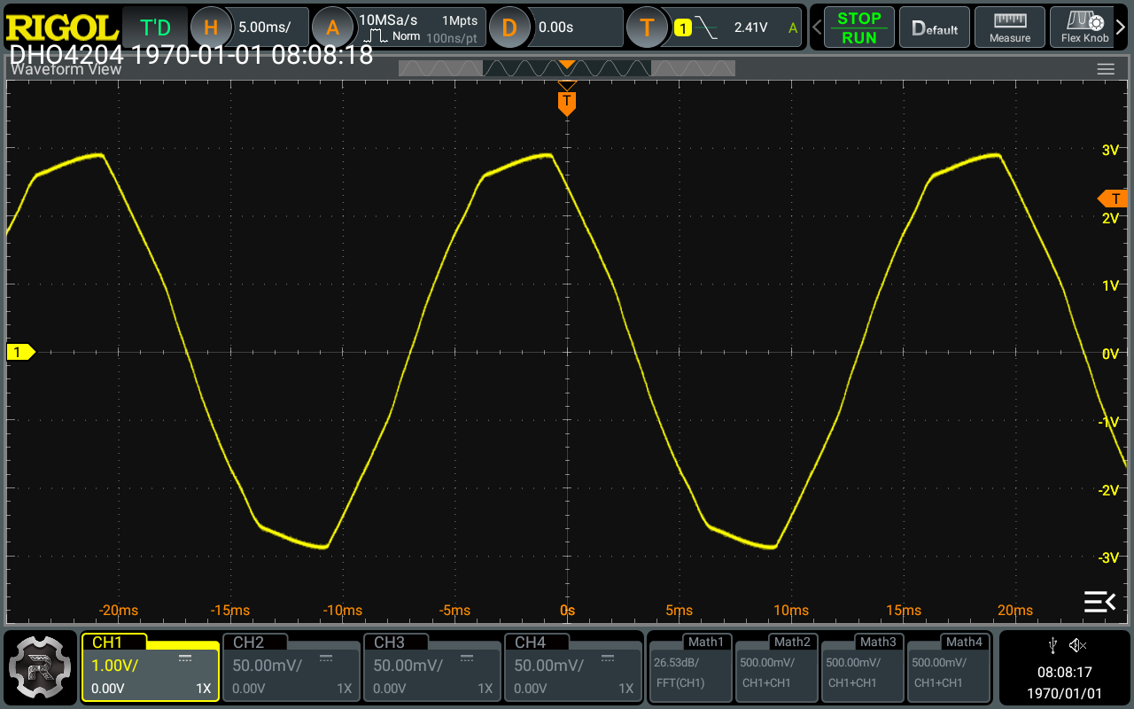Click the CH2 coupling icon
The height and width of the screenshot is (709, 1134).
coord(326,658)
